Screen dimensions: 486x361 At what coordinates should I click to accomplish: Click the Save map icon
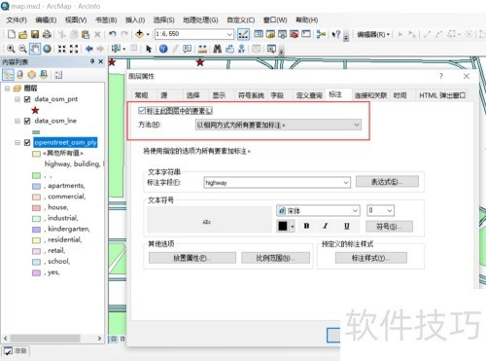point(35,34)
